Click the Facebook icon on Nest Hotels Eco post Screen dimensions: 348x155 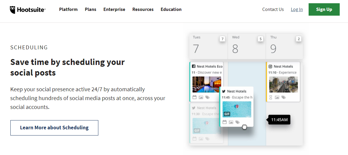coord(194,66)
